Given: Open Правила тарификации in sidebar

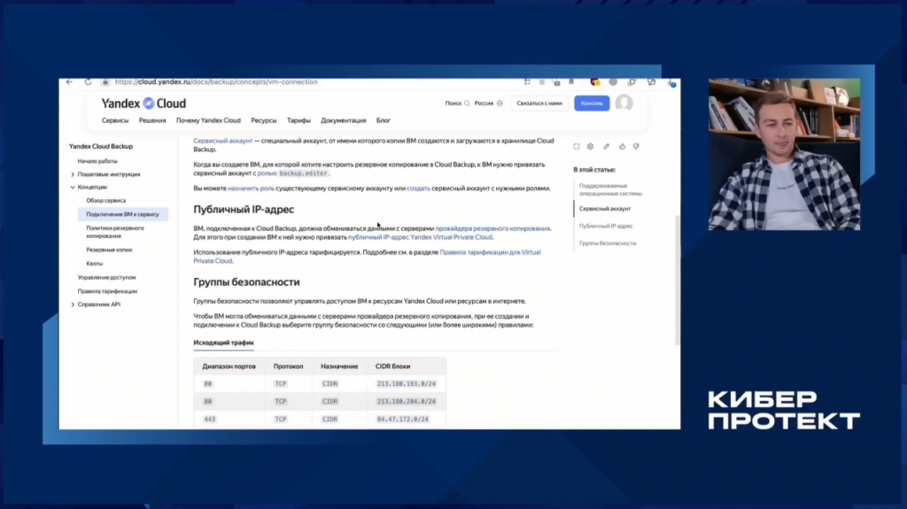Looking at the screenshot, I should coord(107,291).
